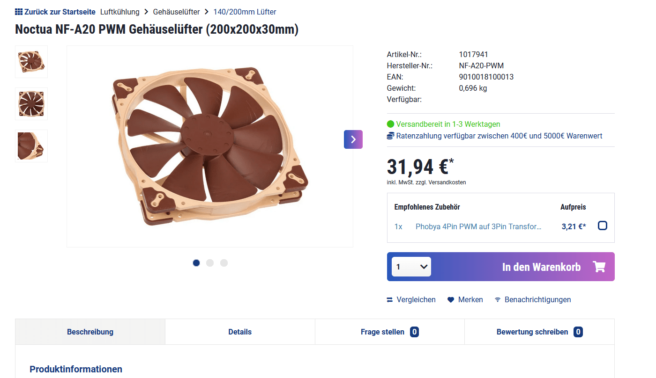
Task: Open the quantity dropdown
Action: click(411, 267)
